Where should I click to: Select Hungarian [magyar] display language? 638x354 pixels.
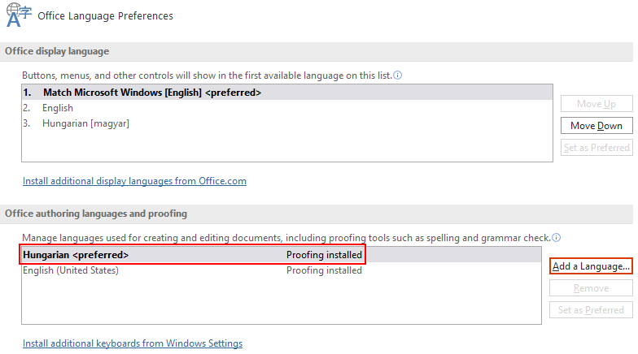(x=85, y=123)
